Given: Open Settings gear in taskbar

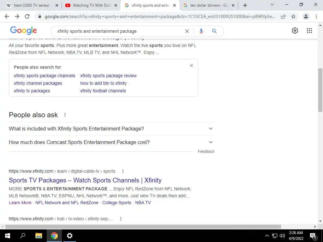Looking at the screenshot, I should [x=70, y=236].
